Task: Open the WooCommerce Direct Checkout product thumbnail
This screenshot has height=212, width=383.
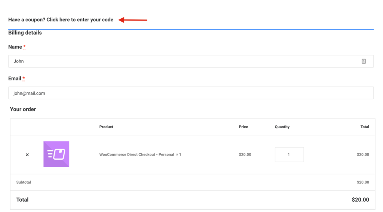Action: [x=56, y=154]
